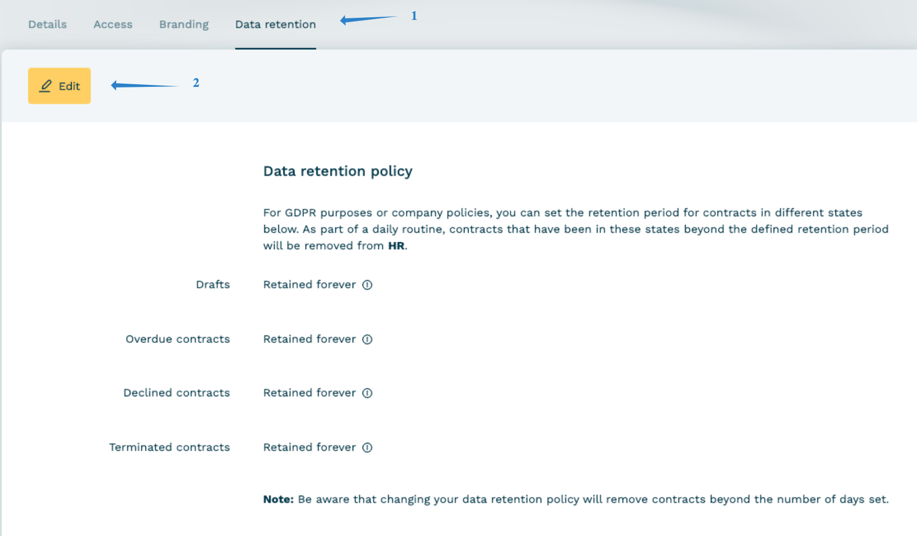Click the Declined contracts label

pyautogui.click(x=176, y=393)
